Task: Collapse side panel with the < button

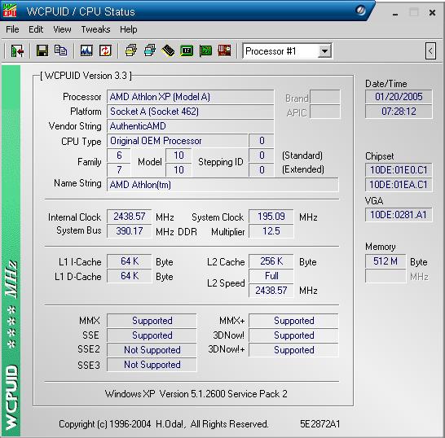Action: coord(430,51)
